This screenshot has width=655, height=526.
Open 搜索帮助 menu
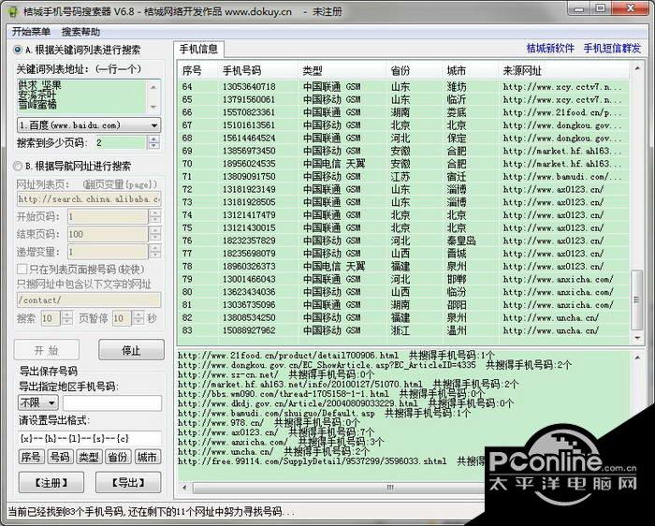[x=80, y=32]
